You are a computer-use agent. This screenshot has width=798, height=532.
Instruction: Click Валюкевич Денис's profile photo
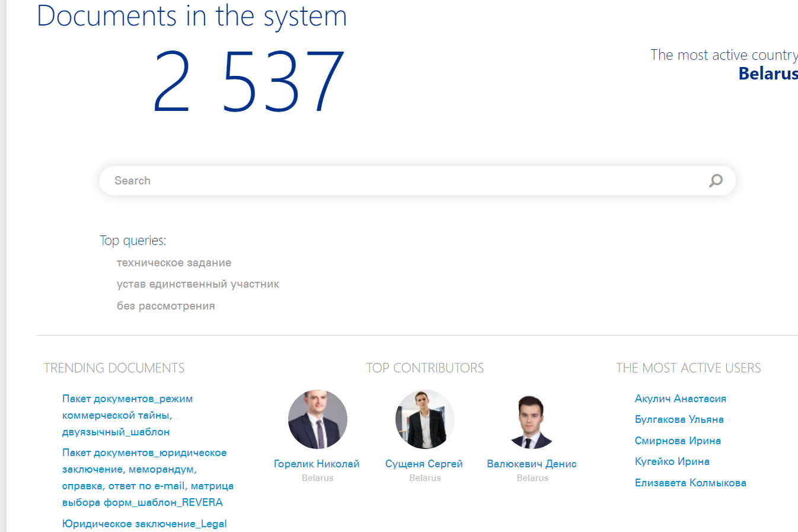[532, 420]
